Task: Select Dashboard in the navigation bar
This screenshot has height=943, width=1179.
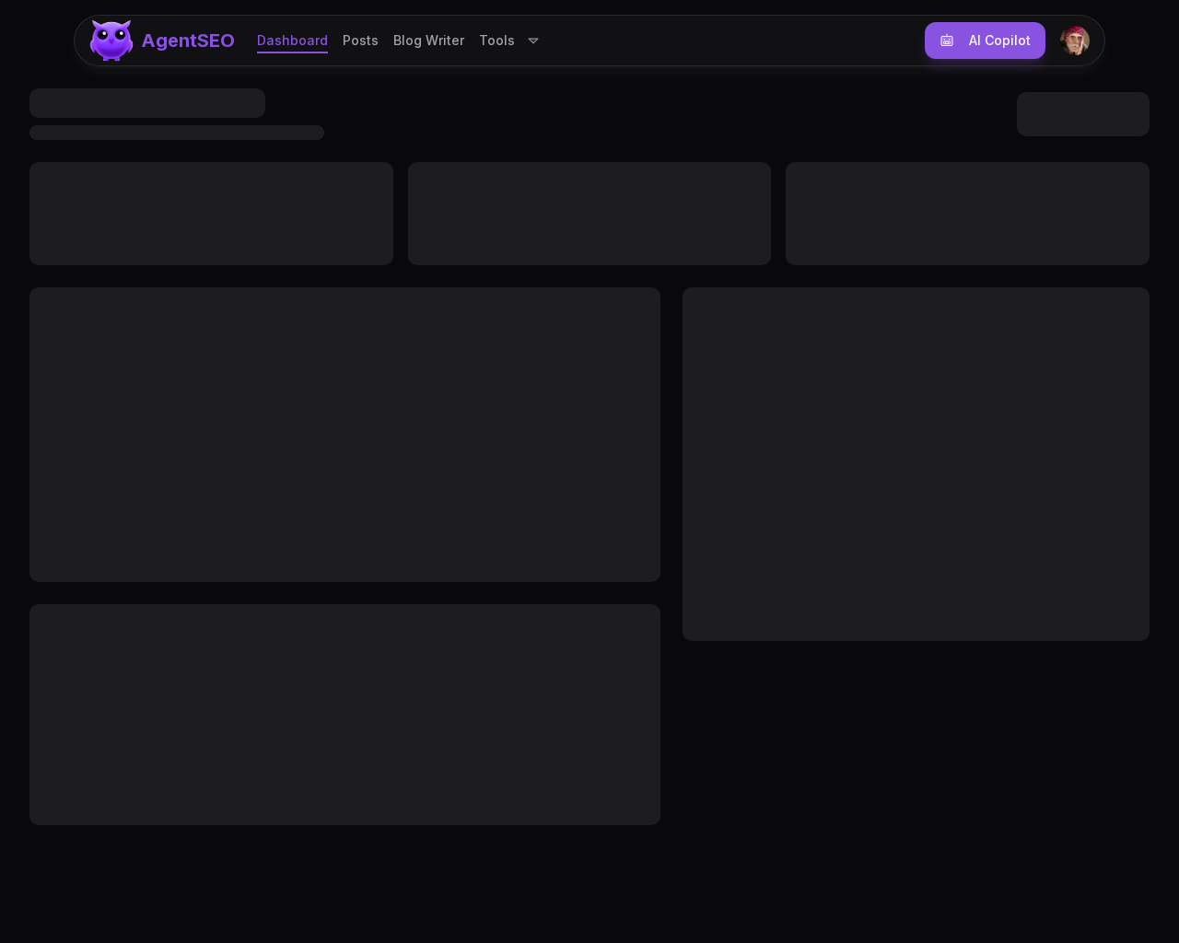Action: point(292,41)
